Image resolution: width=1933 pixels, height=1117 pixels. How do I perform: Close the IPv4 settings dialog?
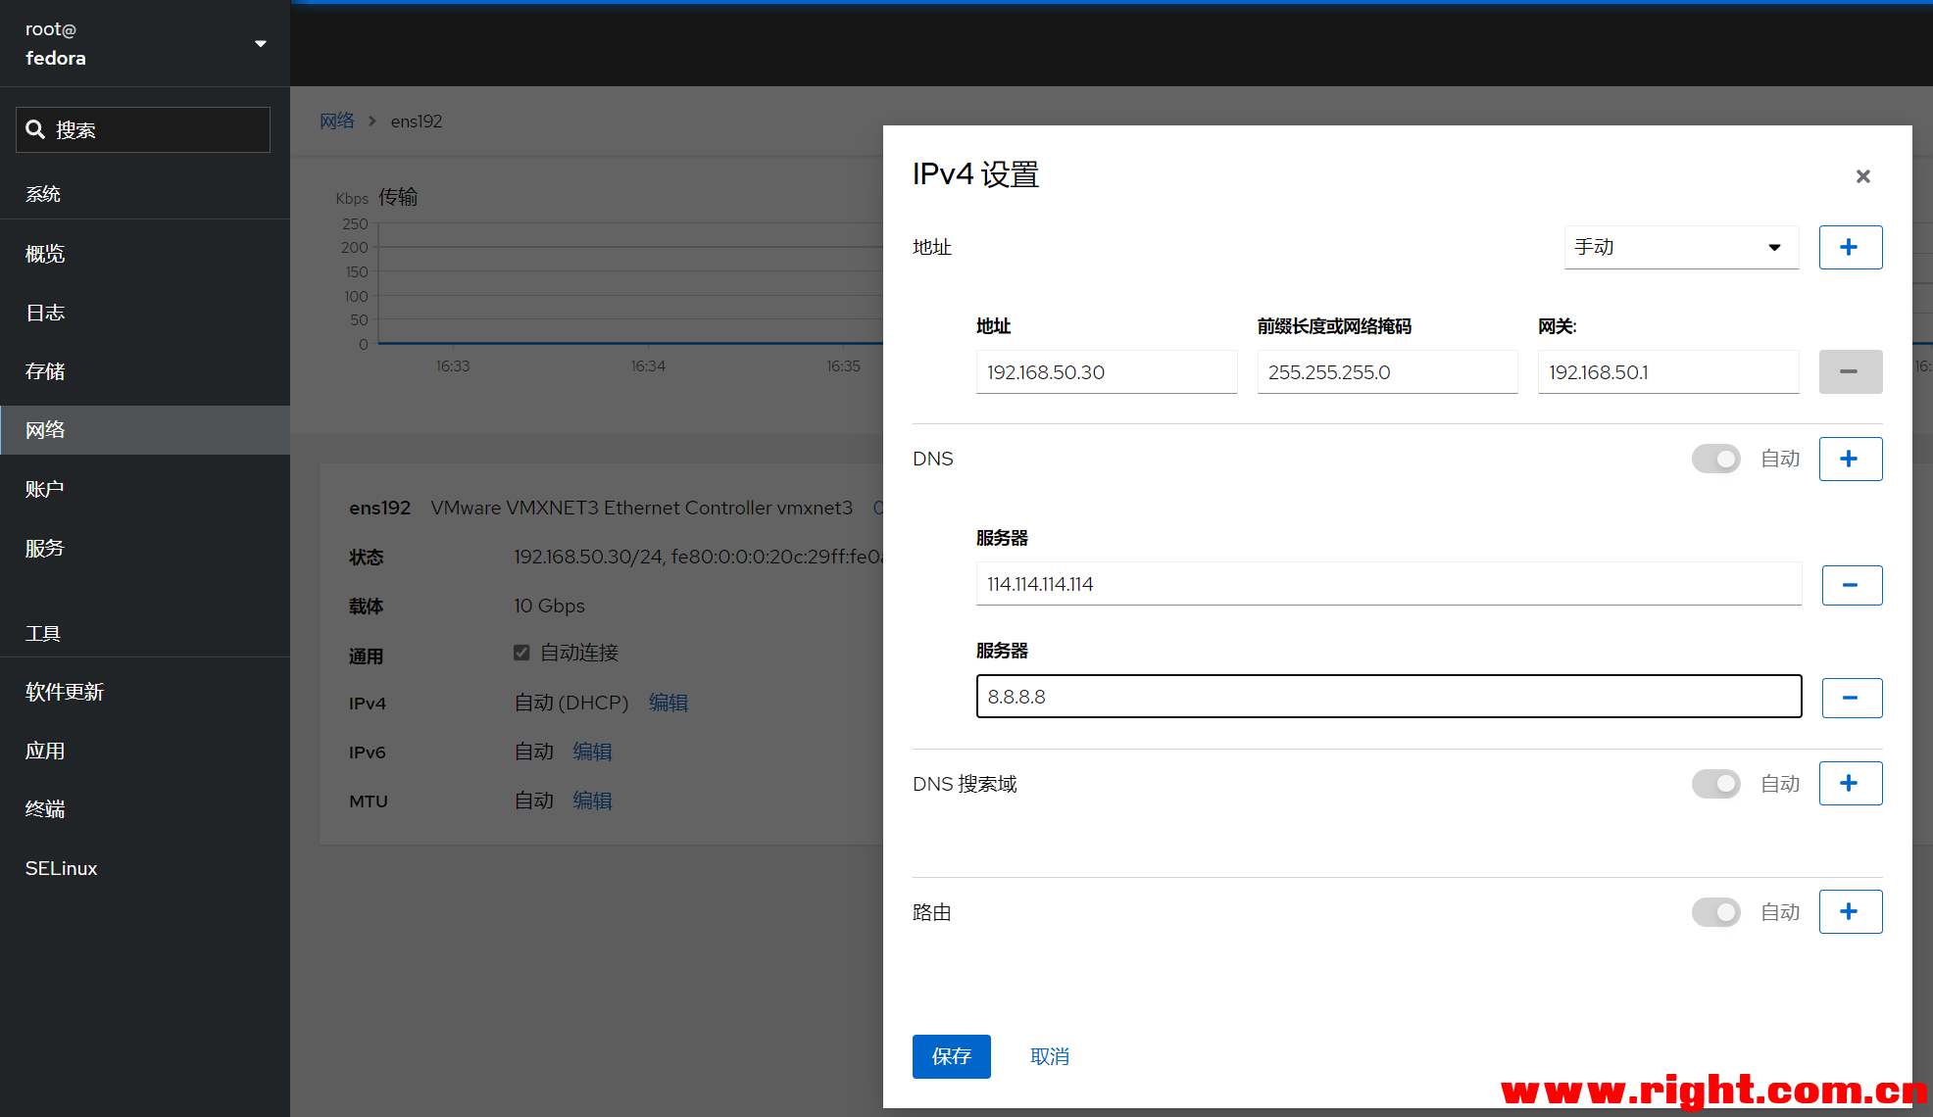(1862, 176)
